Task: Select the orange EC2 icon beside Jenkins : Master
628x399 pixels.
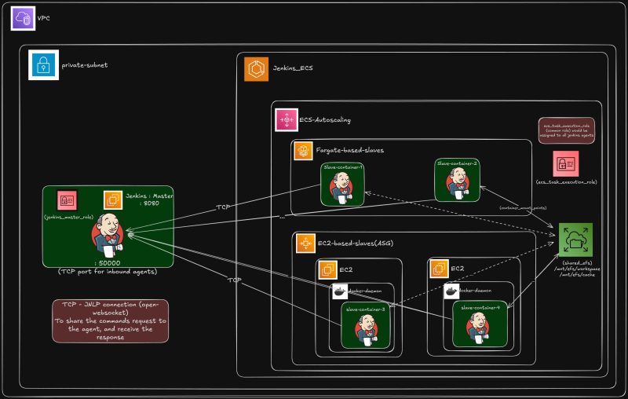Action: [113, 200]
